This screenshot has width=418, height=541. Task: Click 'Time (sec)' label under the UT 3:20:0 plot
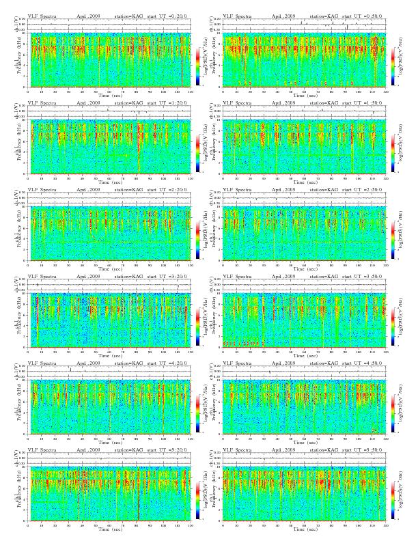pyautogui.click(x=111, y=356)
